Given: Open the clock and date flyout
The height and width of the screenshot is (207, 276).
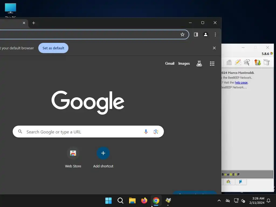Looking at the screenshot, I should 257,201.
